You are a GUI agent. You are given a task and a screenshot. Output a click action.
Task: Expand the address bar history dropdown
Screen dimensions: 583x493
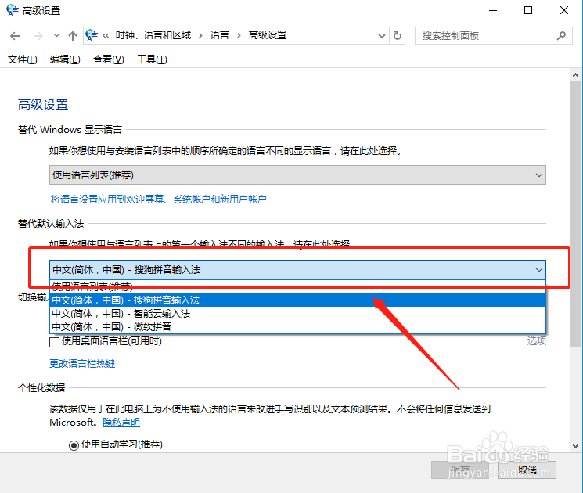(381, 36)
